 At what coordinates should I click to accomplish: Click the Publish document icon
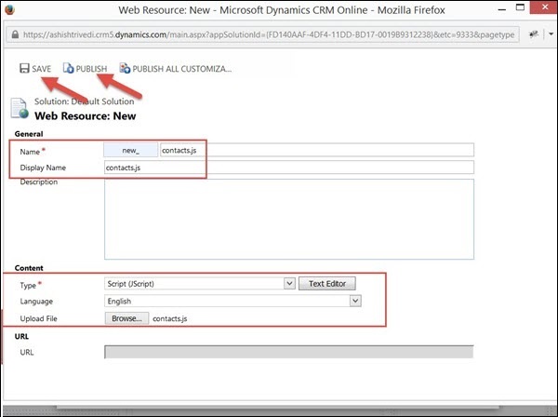pos(68,68)
